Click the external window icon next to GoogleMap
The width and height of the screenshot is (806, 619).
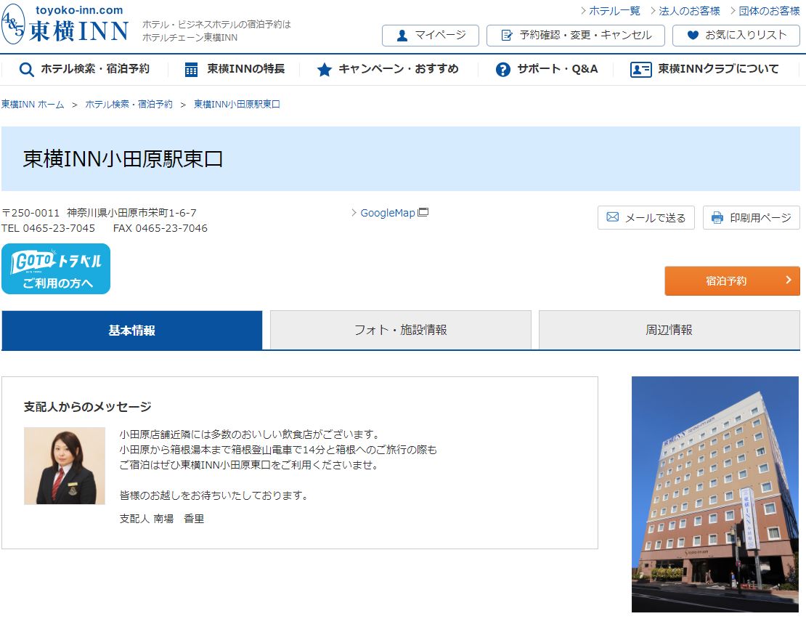(423, 212)
